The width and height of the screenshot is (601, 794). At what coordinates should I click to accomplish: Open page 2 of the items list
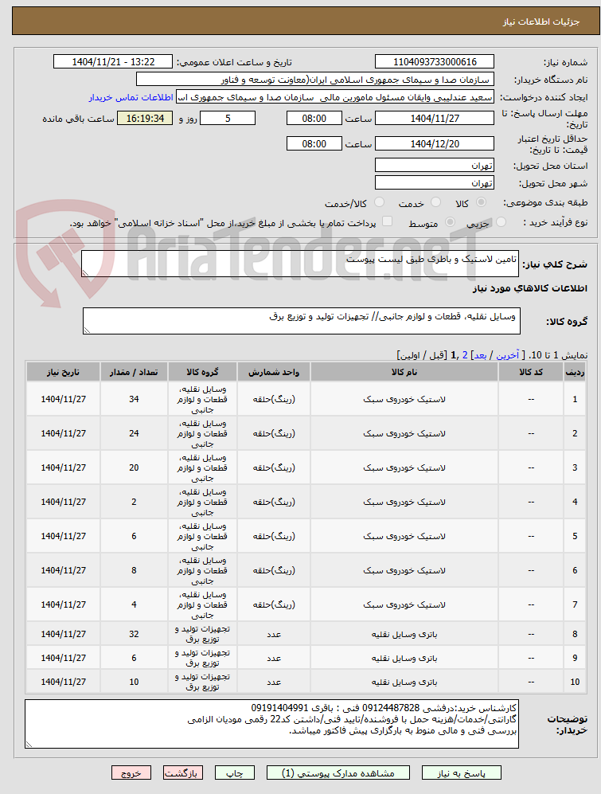pyautogui.click(x=465, y=355)
